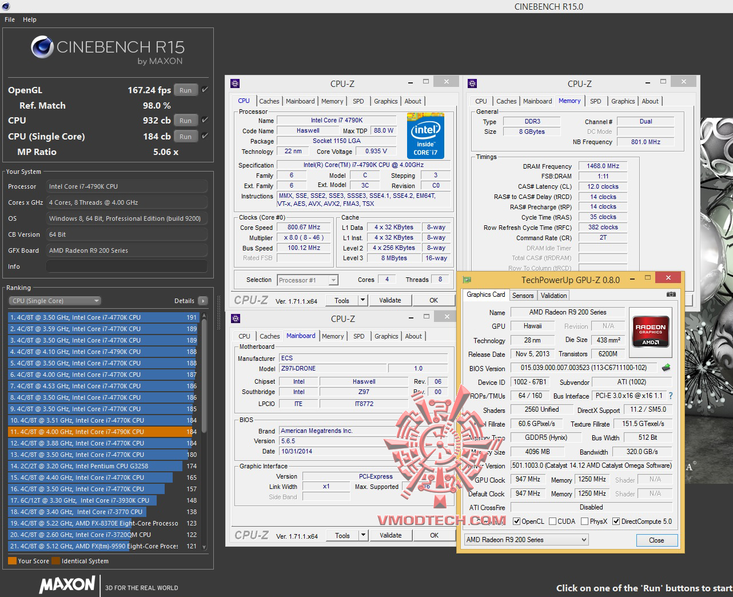The height and width of the screenshot is (597, 733).
Task: Click the Intel Core i7 4790K name value
Action: [x=337, y=121]
